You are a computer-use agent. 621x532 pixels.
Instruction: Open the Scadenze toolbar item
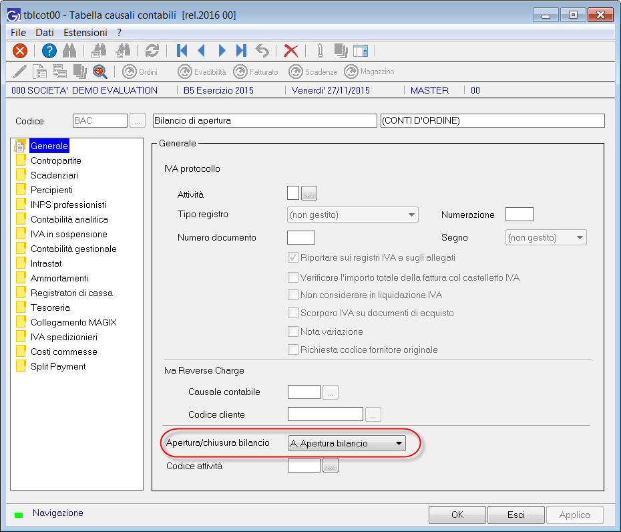(x=313, y=72)
